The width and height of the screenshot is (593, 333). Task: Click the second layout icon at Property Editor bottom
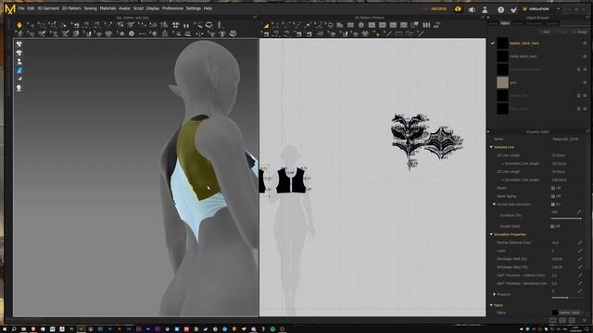tap(562, 321)
